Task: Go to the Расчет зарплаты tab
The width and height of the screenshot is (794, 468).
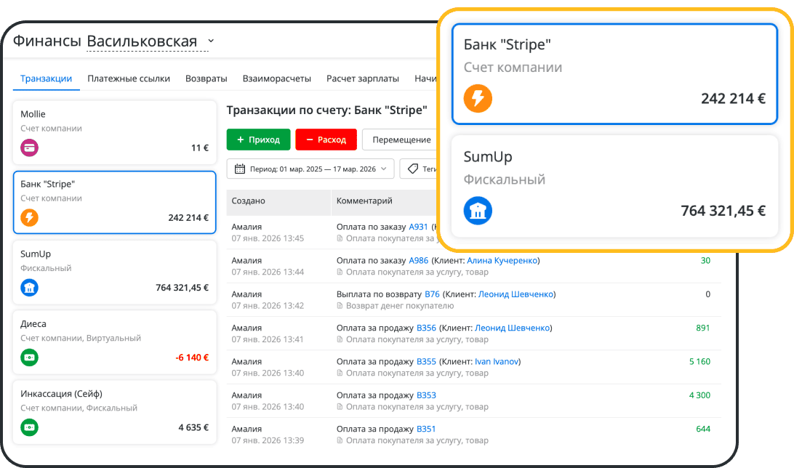Action: [363, 78]
